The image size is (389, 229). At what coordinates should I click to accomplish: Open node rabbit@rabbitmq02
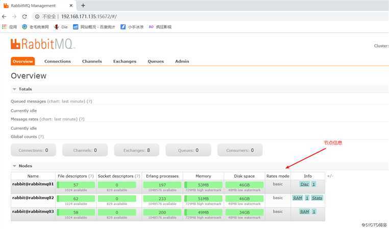33,198
